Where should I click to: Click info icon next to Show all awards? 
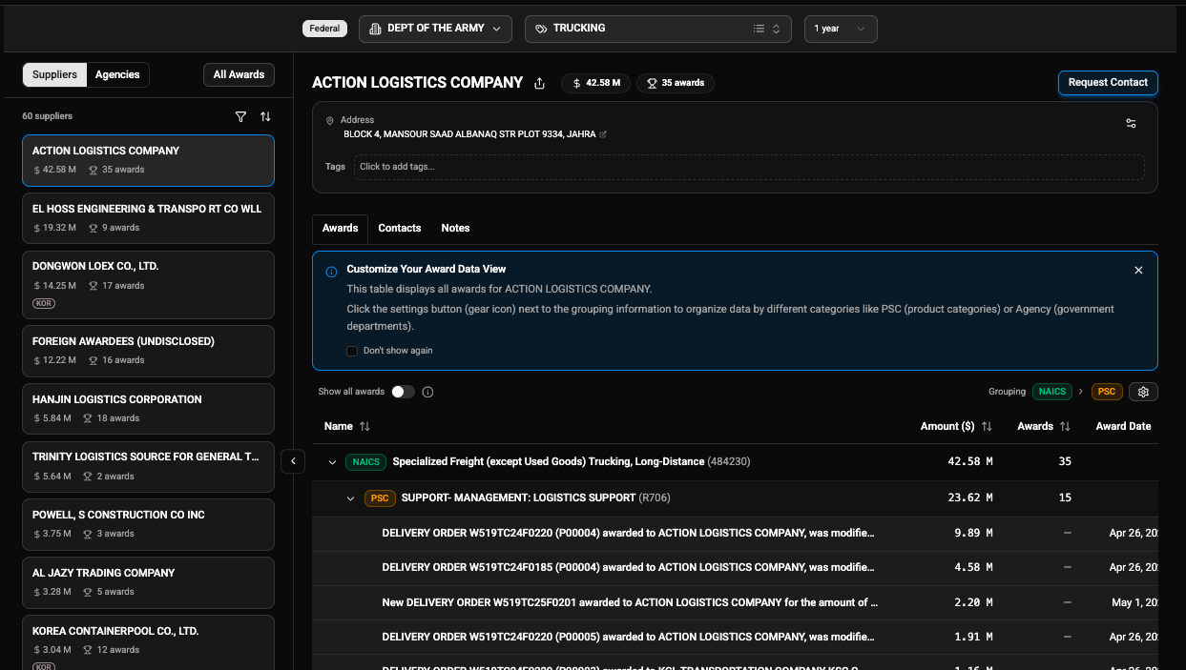[x=427, y=392]
